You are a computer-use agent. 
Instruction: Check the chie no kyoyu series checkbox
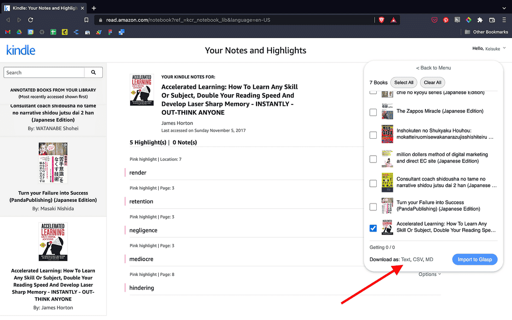pos(373,92)
